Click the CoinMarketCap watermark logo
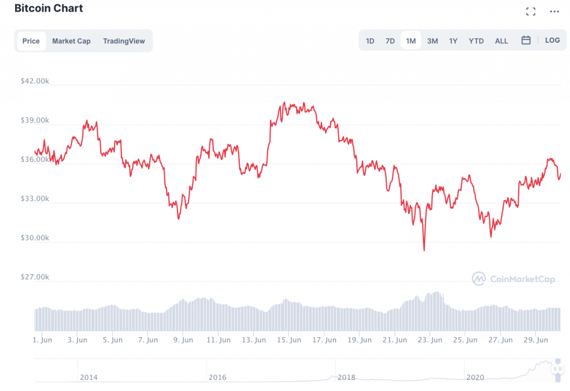This screenshot has height=391, width=570. click(x=513, y=279)
